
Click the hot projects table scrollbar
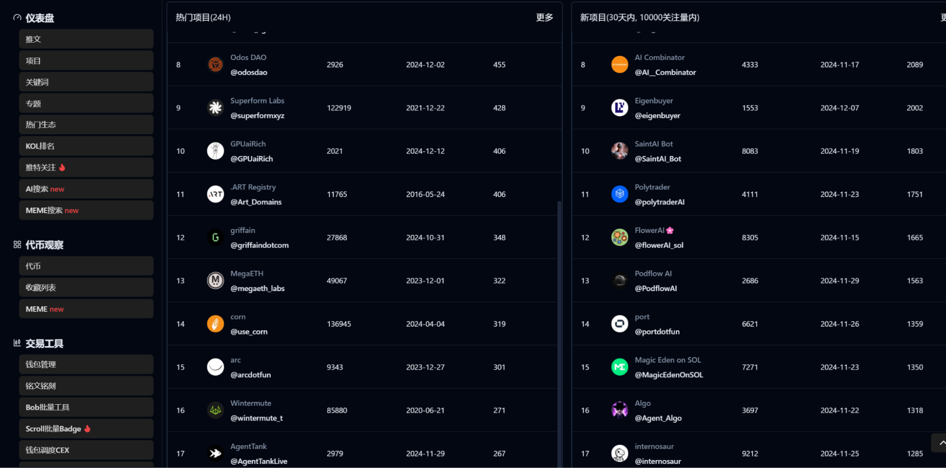point(559,331)
